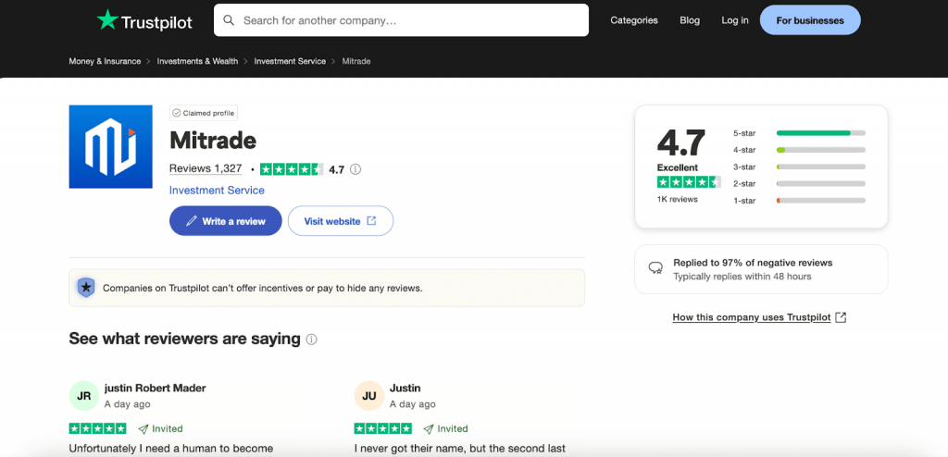
Task: Click Invited label on justin Robert Mader's review
Action: click(x=160, y=429)
